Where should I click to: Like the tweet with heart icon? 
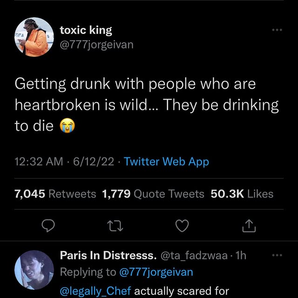182,226
